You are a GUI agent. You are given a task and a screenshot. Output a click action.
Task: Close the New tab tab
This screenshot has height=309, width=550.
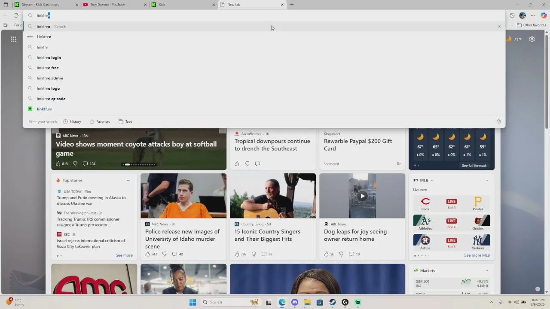point(282,5)
